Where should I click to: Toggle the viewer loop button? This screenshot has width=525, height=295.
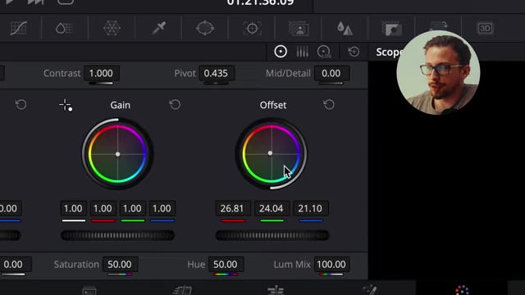click(x=66, y=2)
